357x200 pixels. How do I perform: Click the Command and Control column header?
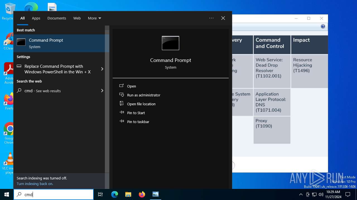coord(272,44)
